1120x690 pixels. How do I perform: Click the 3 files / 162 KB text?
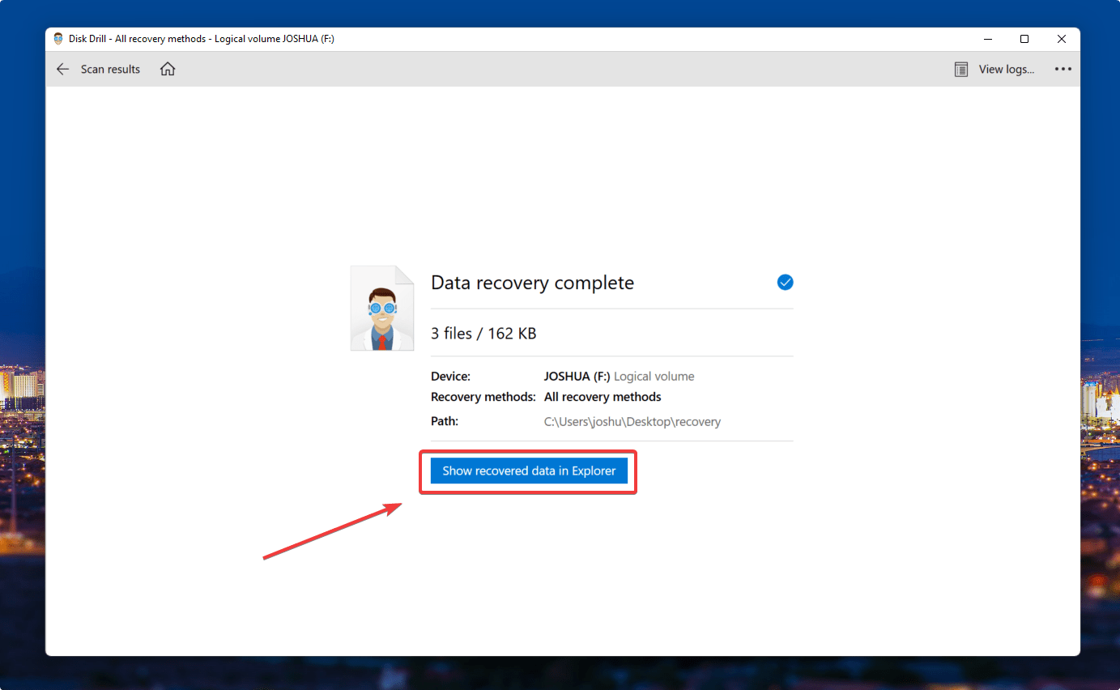click(483, 334)
